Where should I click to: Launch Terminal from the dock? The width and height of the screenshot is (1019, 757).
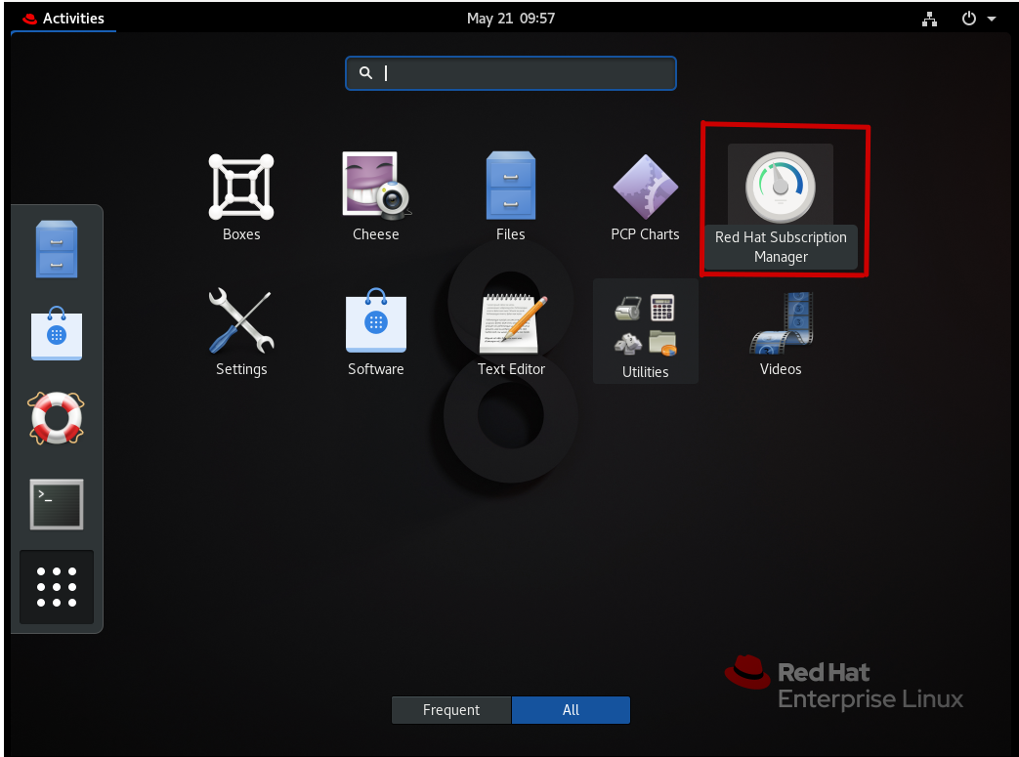[56, 504]
